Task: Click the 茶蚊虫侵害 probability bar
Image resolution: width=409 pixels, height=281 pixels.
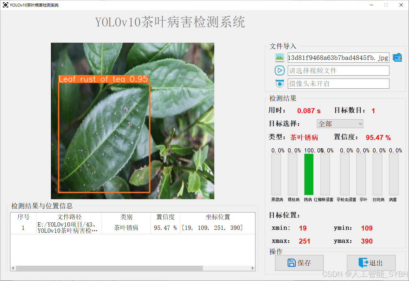Action: 345,174
